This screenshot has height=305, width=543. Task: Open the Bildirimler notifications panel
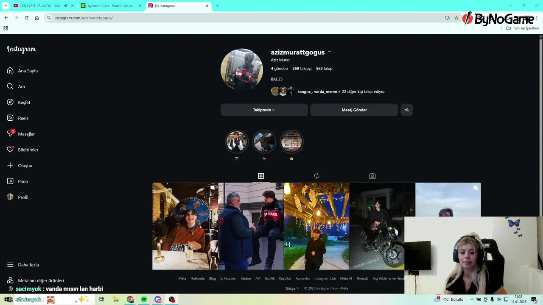point(22,150)
